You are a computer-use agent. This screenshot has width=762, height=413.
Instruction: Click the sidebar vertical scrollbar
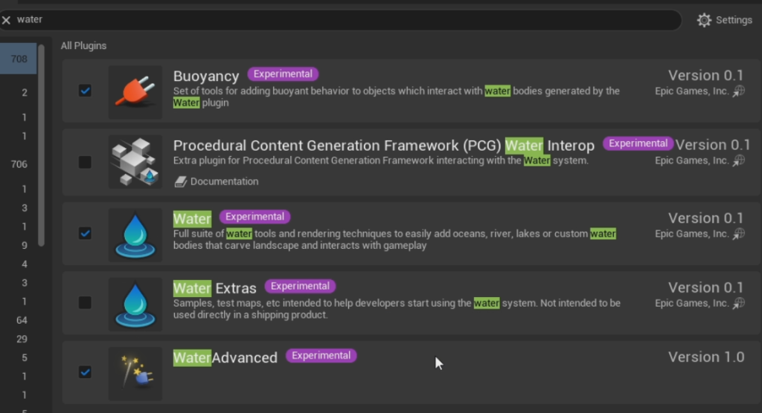point(42,146)
